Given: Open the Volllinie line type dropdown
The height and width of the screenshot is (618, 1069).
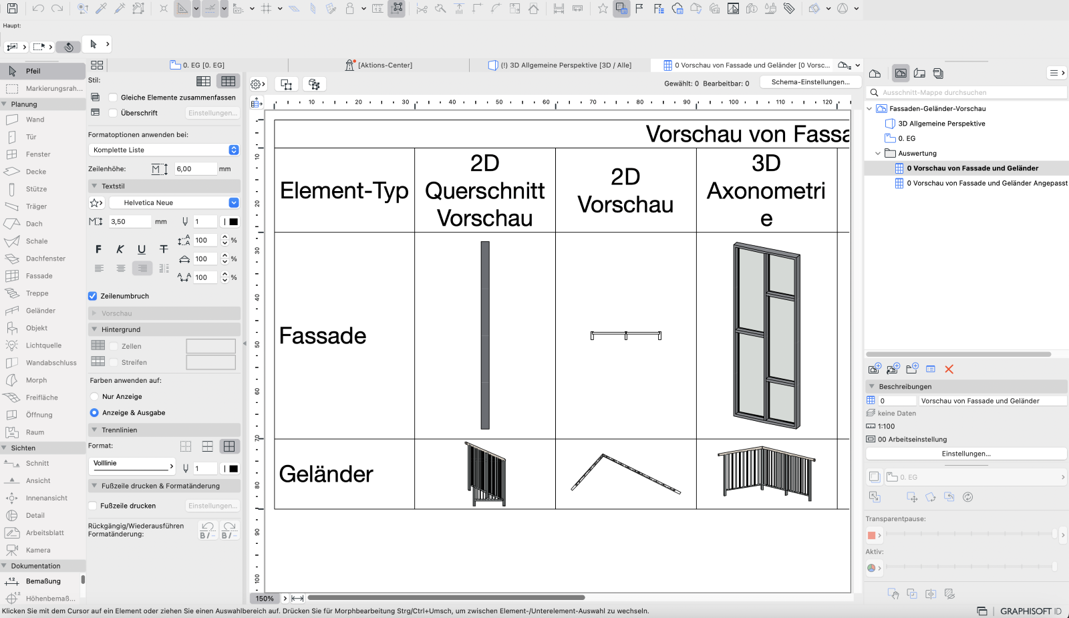Looking at the screenshot, I should tap(132, 465).
